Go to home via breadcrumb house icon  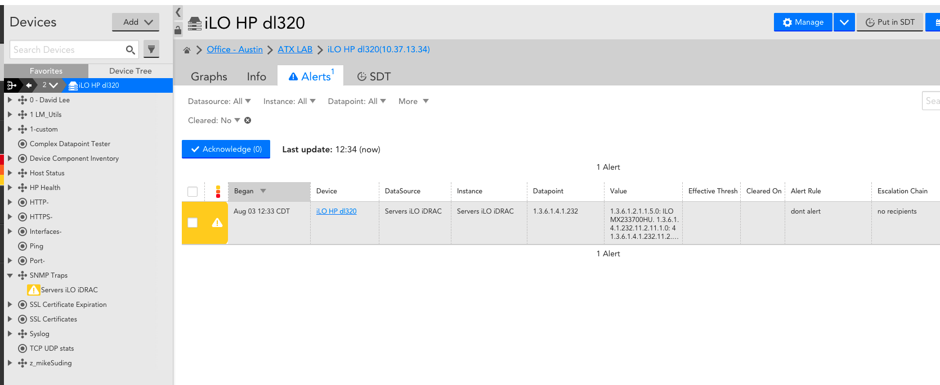[187, 50]
